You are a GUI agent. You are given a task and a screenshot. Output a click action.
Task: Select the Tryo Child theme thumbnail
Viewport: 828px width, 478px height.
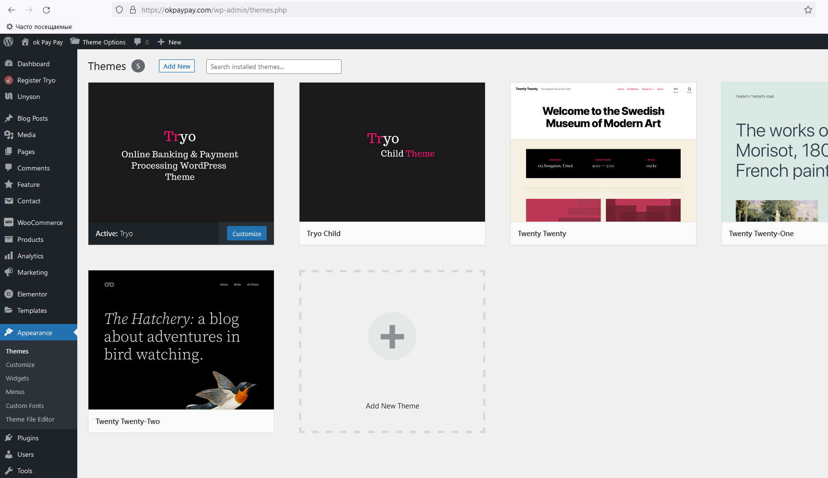point(392,152)
